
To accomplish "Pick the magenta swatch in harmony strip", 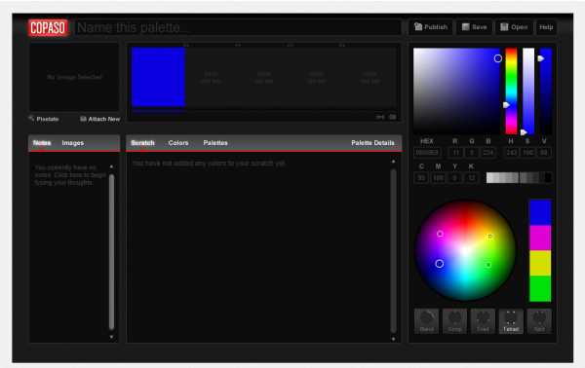I will pos(540,238).
